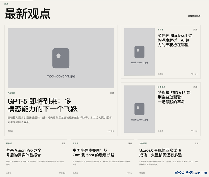Click the small 观点 label above the heading

[6, 4]
